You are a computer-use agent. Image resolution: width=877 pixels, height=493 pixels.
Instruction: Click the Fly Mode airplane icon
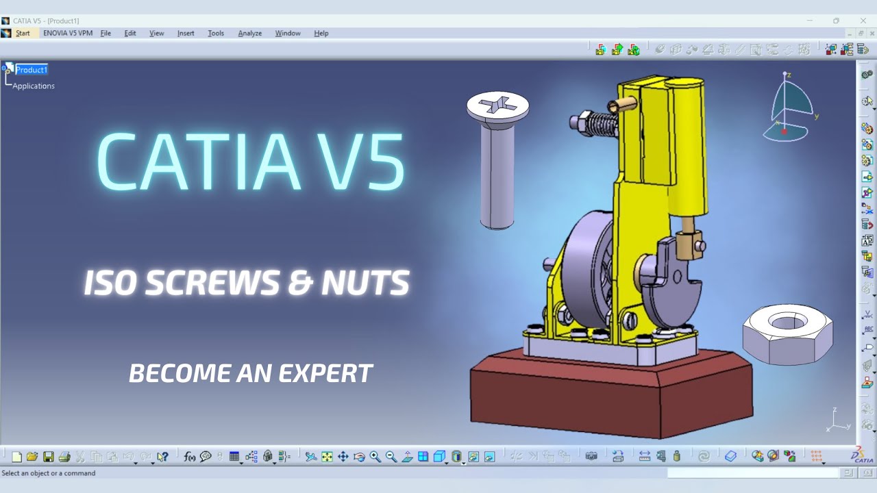311,457
